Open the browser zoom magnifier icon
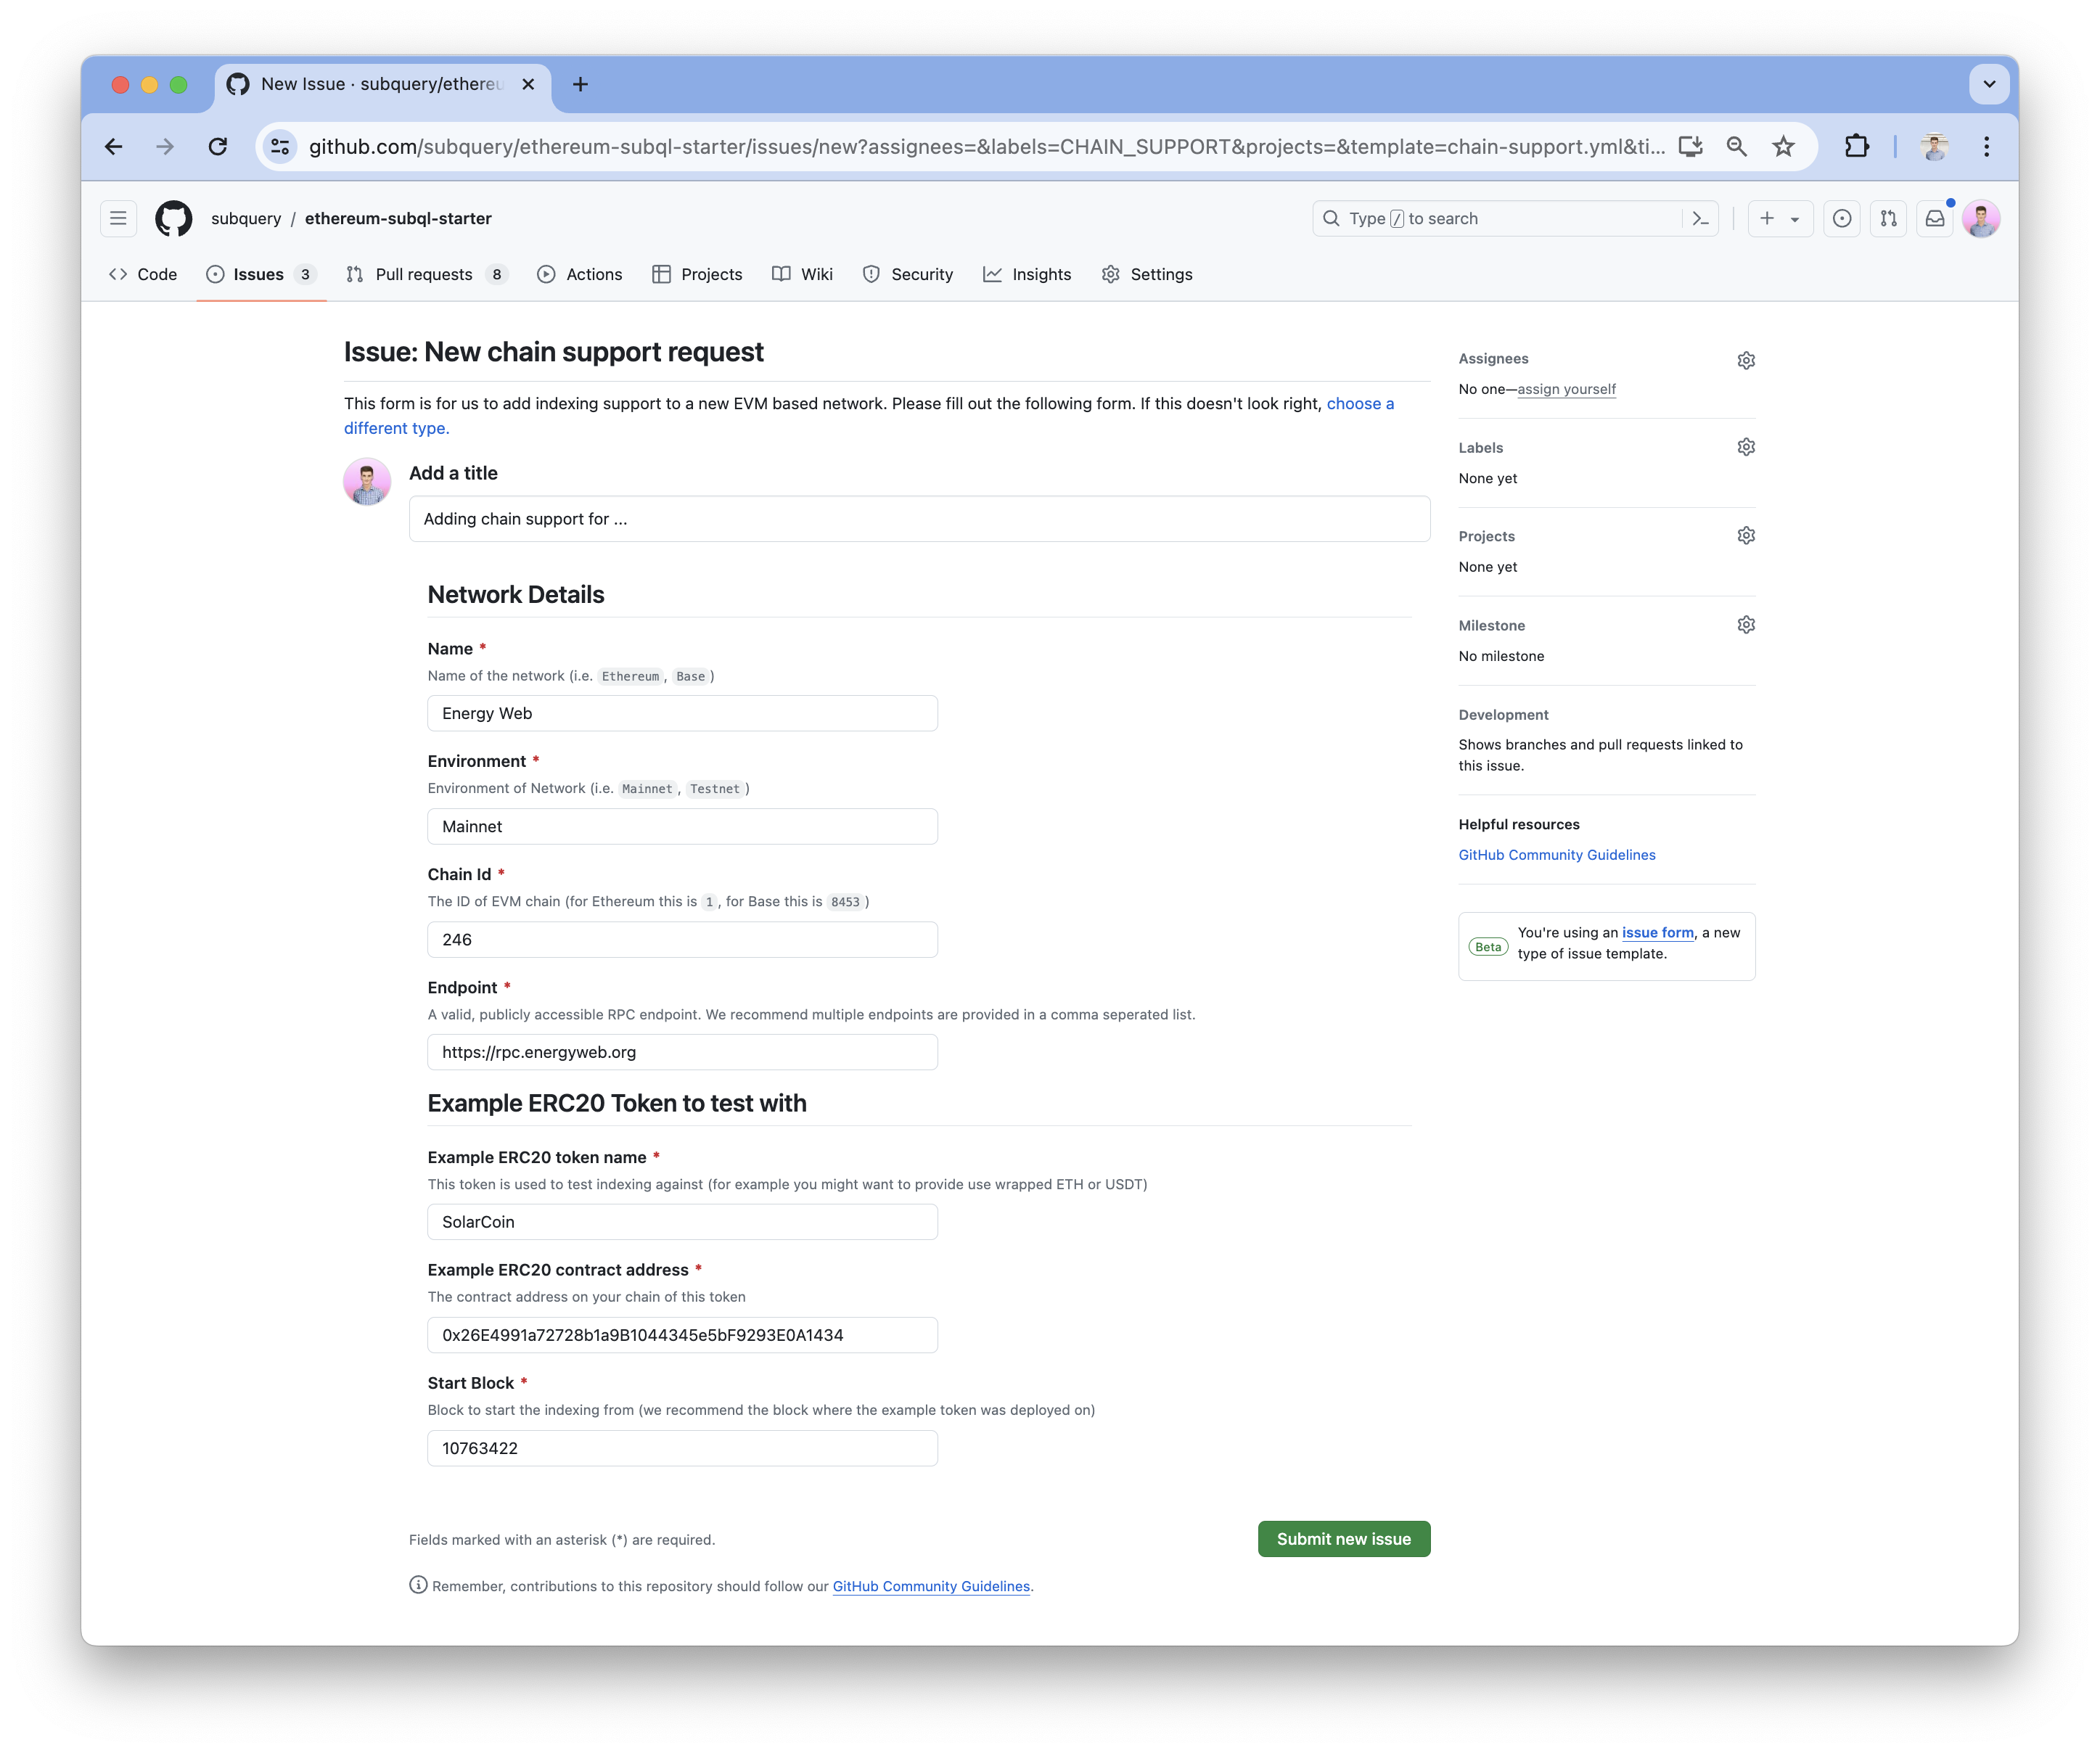This screenshot has width=2100, height=1753. pos(1737,147)
